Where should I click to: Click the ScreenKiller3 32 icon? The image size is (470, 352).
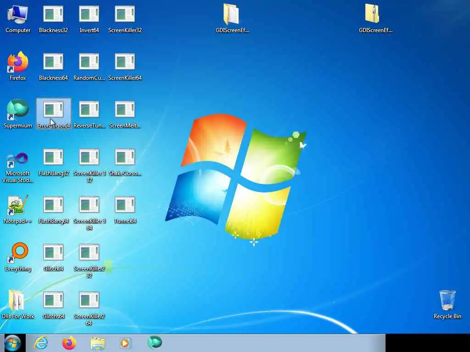89,165
